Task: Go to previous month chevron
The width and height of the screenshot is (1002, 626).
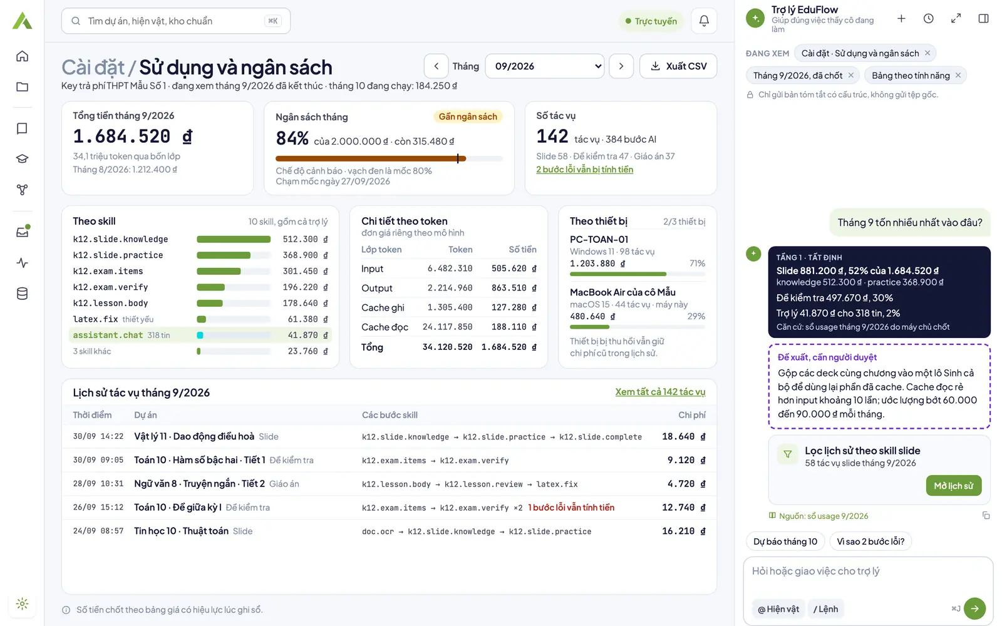Action: [x=436, y=66]
